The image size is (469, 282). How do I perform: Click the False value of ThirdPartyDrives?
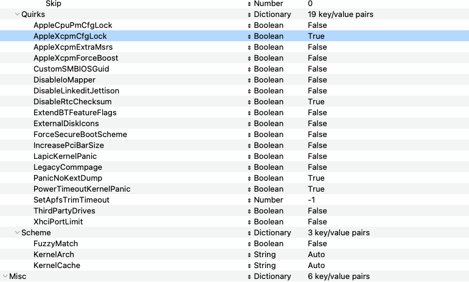318,211
